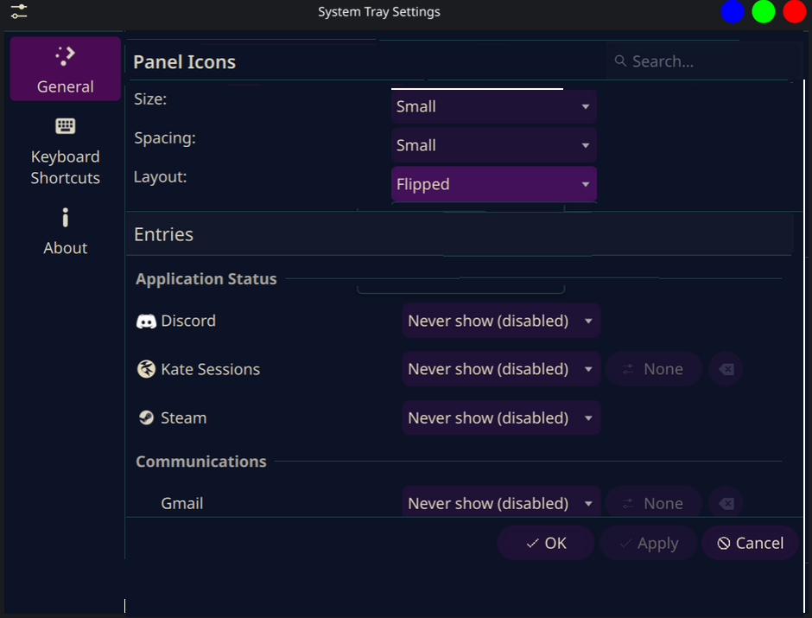Set Kate Sessions shortcut via None button
Viewport: 812px width, 618px height.
(653, 370)
